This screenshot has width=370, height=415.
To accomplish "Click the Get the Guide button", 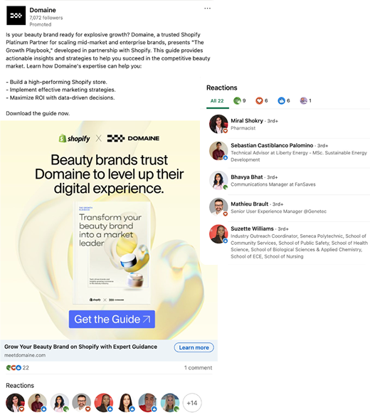I will 112,319.
